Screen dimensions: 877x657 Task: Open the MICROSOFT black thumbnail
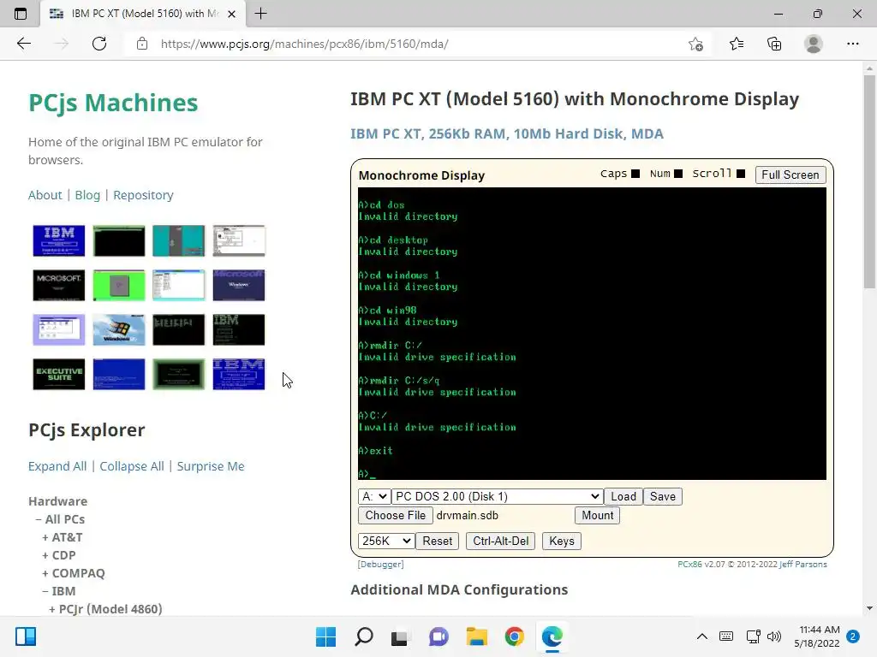[x=59, y=286]
